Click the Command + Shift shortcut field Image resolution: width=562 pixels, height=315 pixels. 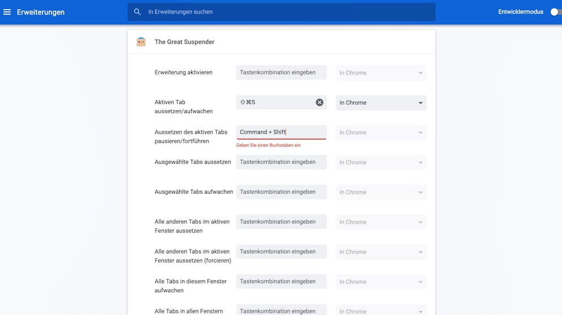coord(282,132)
